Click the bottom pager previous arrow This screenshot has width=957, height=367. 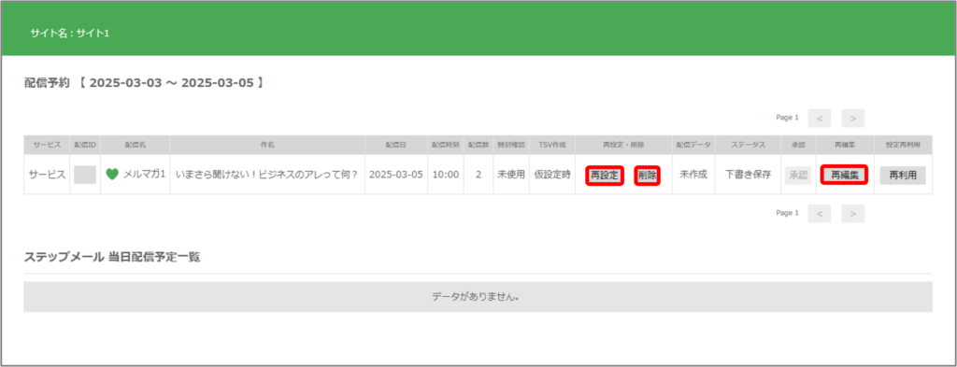tap(819, 213)
